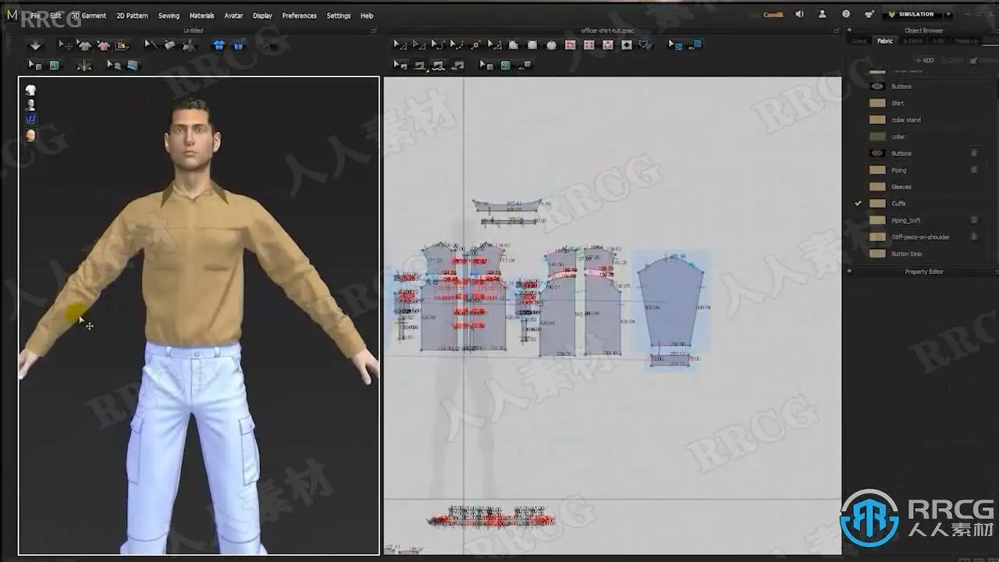Select the Internal Polygon/Line tool

click(x=570, y=45)
